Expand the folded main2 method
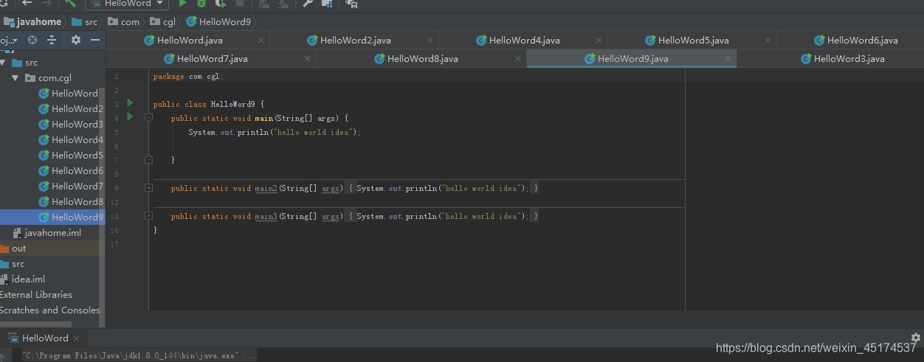The image size is (924, 362). pos(148,188)
